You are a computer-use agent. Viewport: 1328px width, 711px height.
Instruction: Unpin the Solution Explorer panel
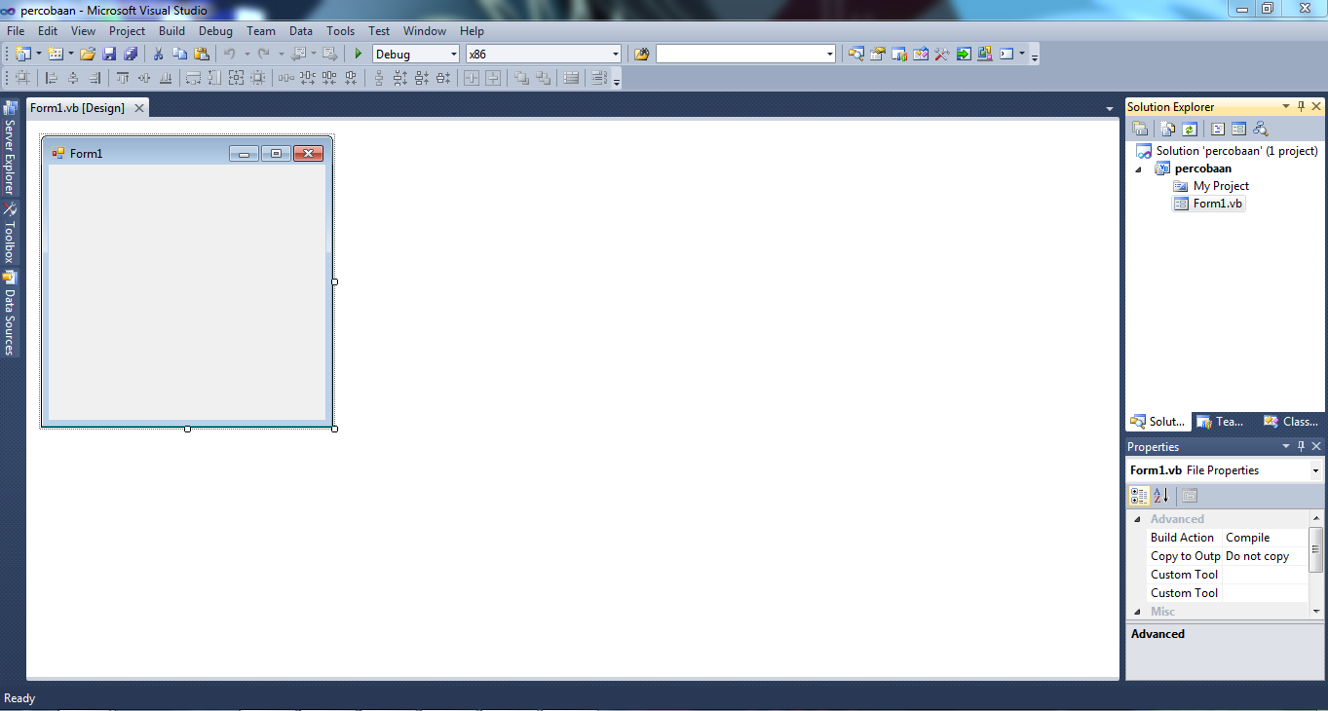[1302, 106]
